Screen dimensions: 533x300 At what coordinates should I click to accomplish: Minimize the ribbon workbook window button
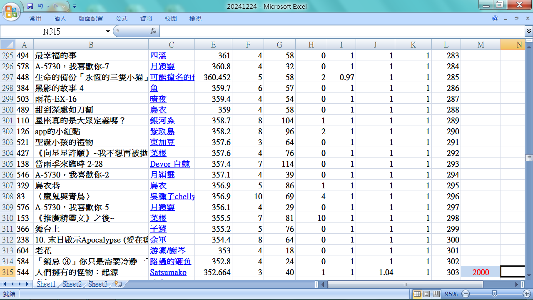(x=506, y=19)
